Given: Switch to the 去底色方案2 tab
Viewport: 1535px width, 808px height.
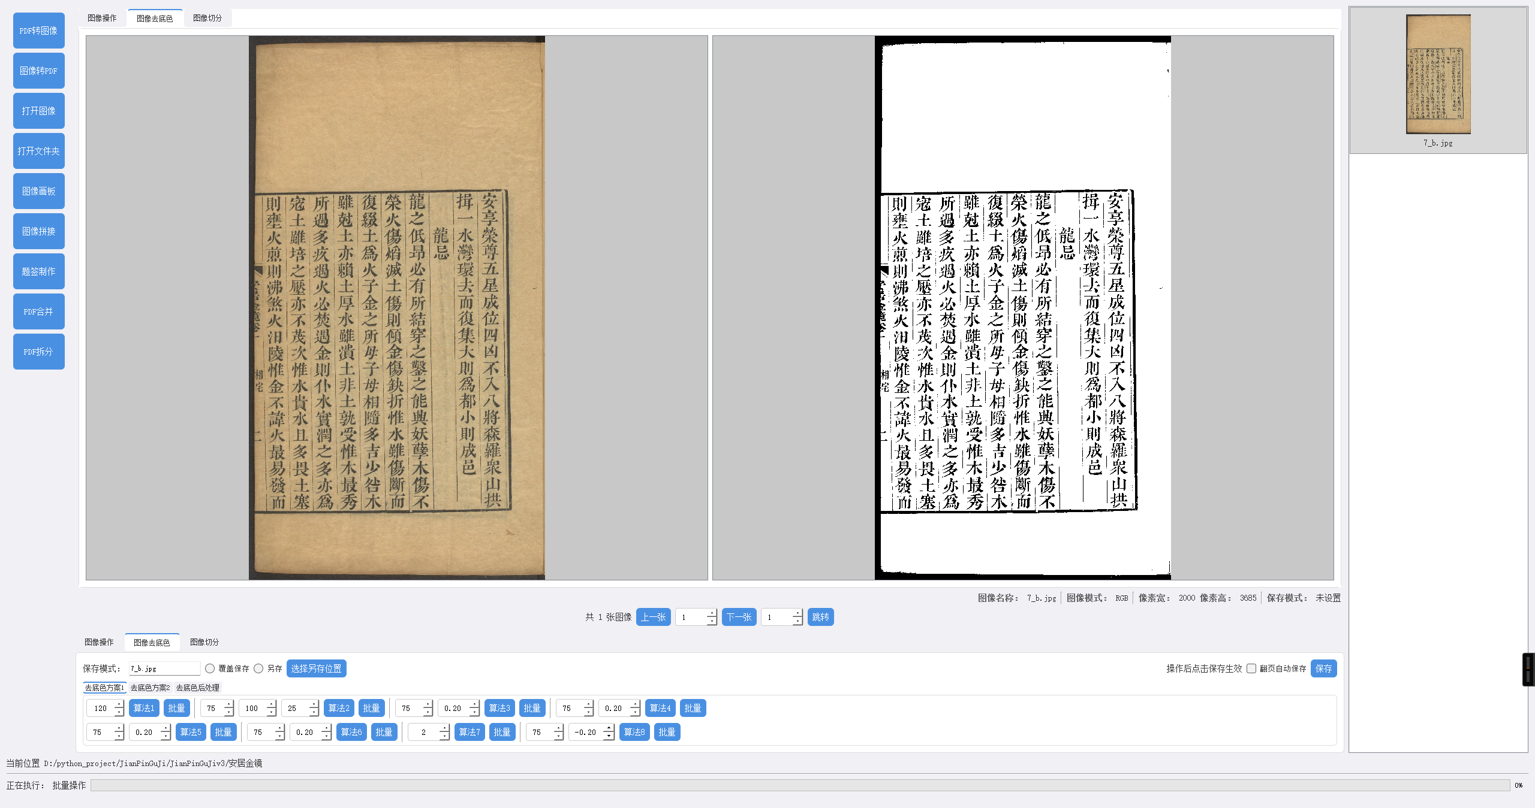Looking at the screenshot, I should [x=150, y=688].
